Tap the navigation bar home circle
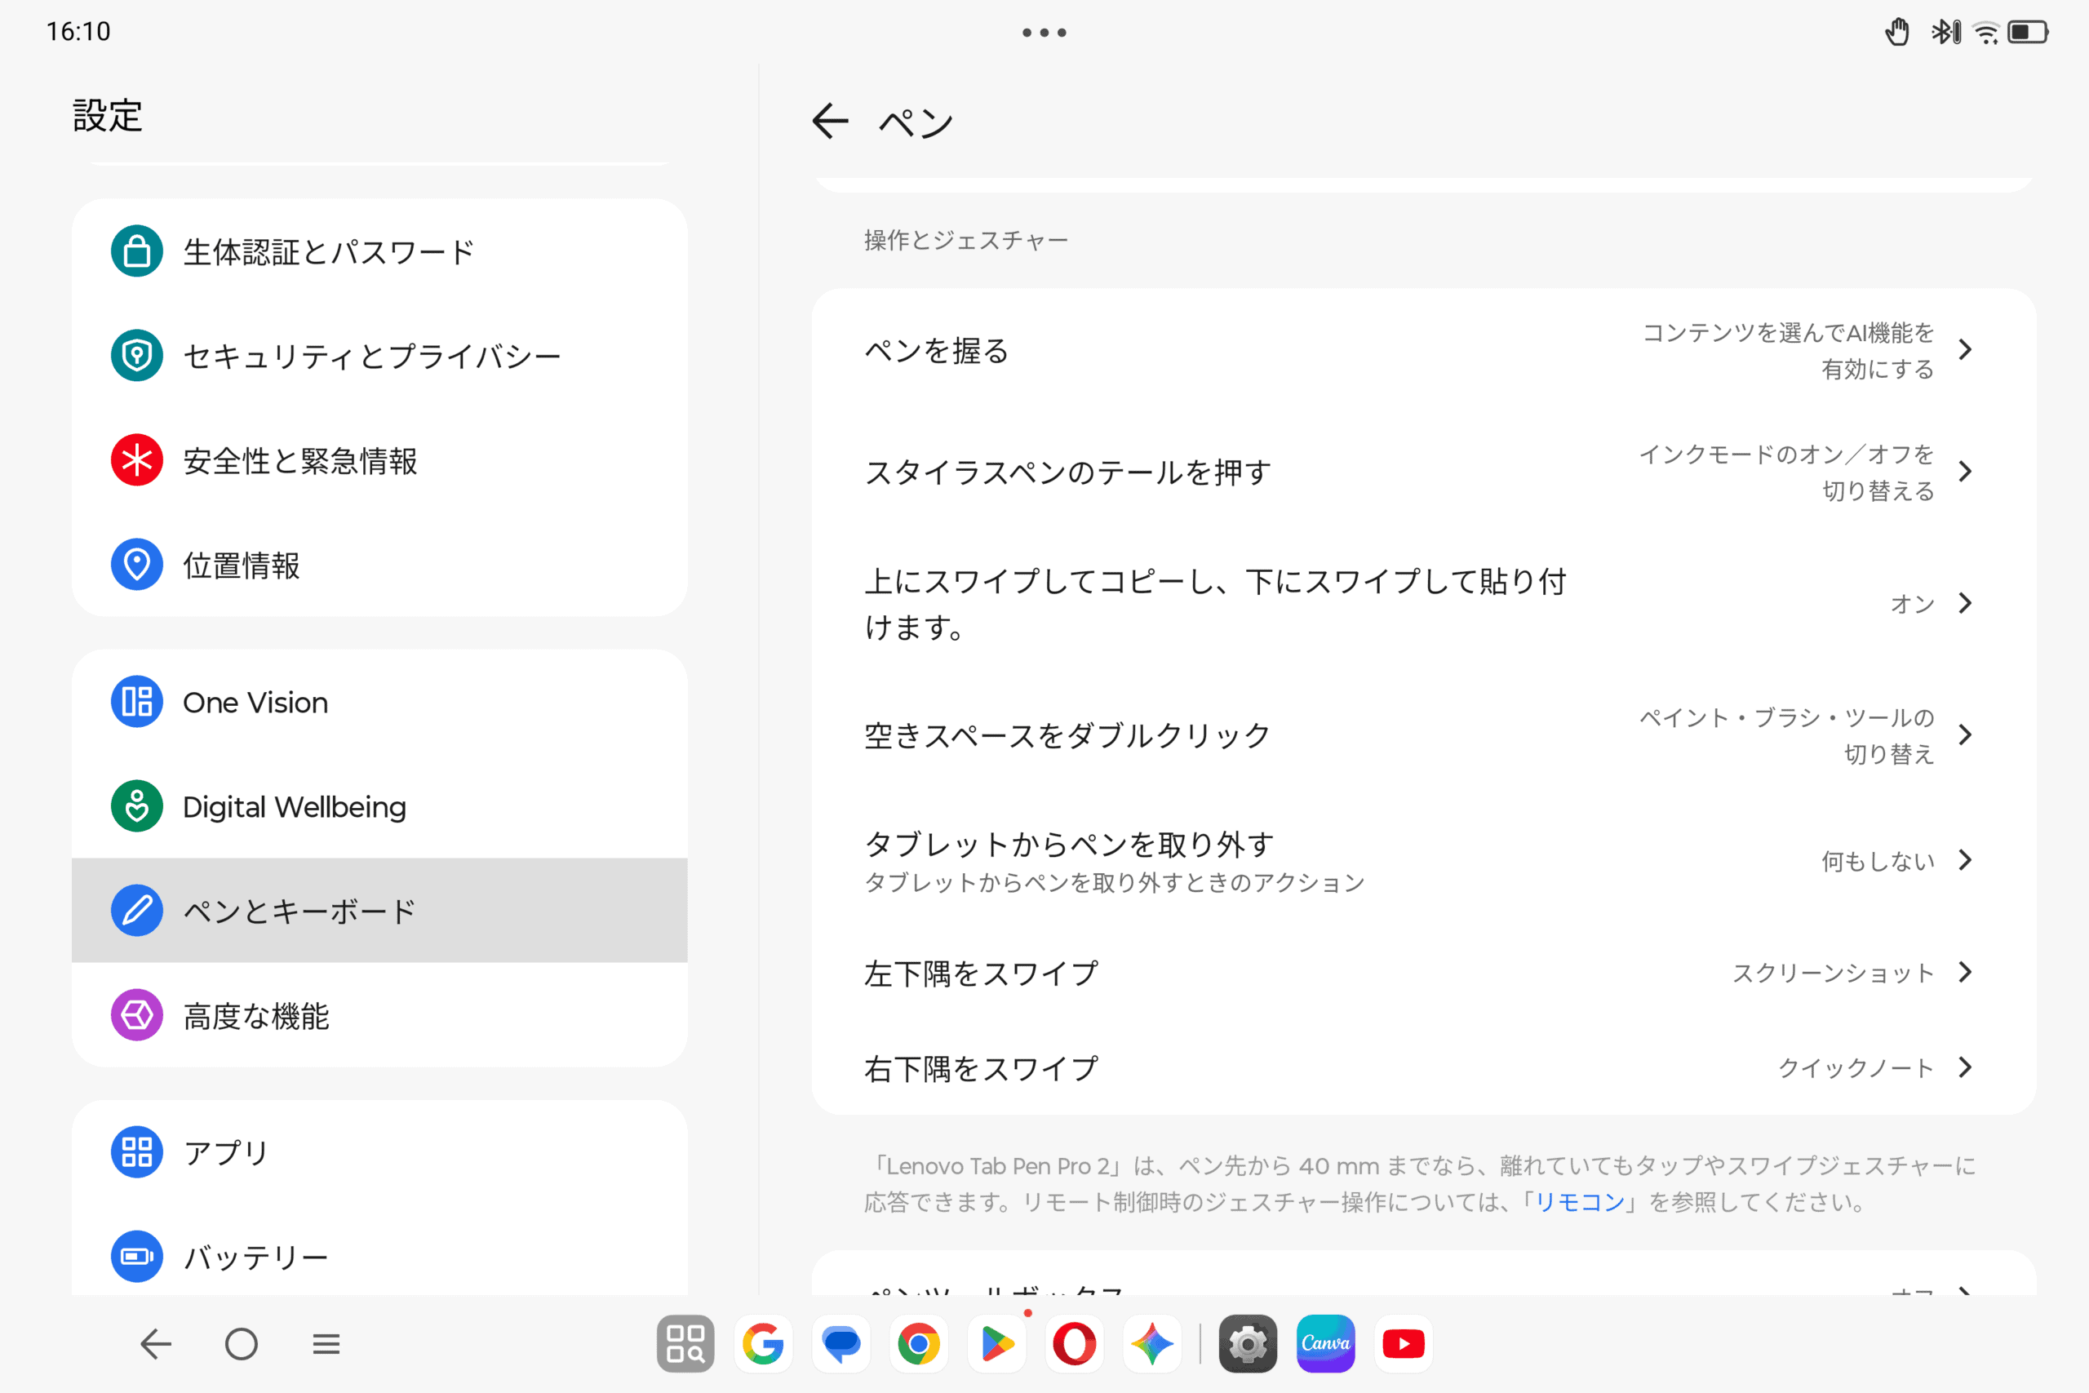Image resolution: width=2089 pixels, height=1393 pixels. pyautogui.click(x=242, y=1343)
